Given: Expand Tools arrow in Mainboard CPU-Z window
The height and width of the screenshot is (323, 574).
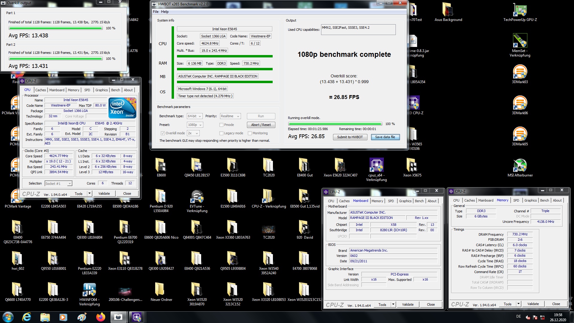Looking at the screenshot, I should 393,305.
